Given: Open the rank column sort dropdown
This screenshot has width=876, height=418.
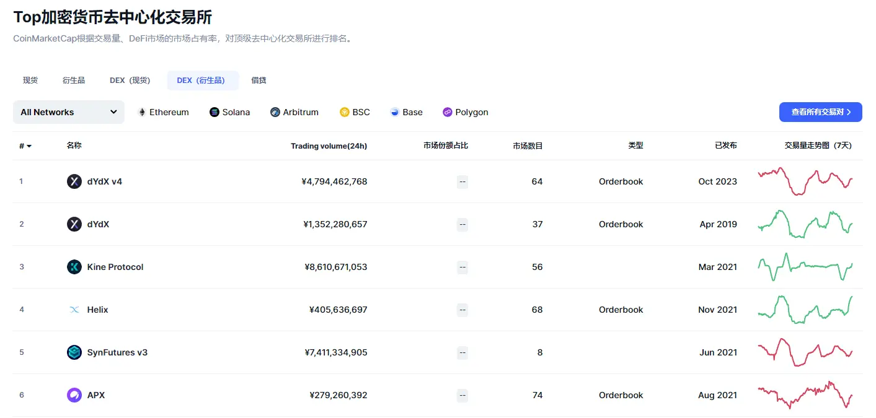Looking at the screenshot, I should [x=25, y=146].
